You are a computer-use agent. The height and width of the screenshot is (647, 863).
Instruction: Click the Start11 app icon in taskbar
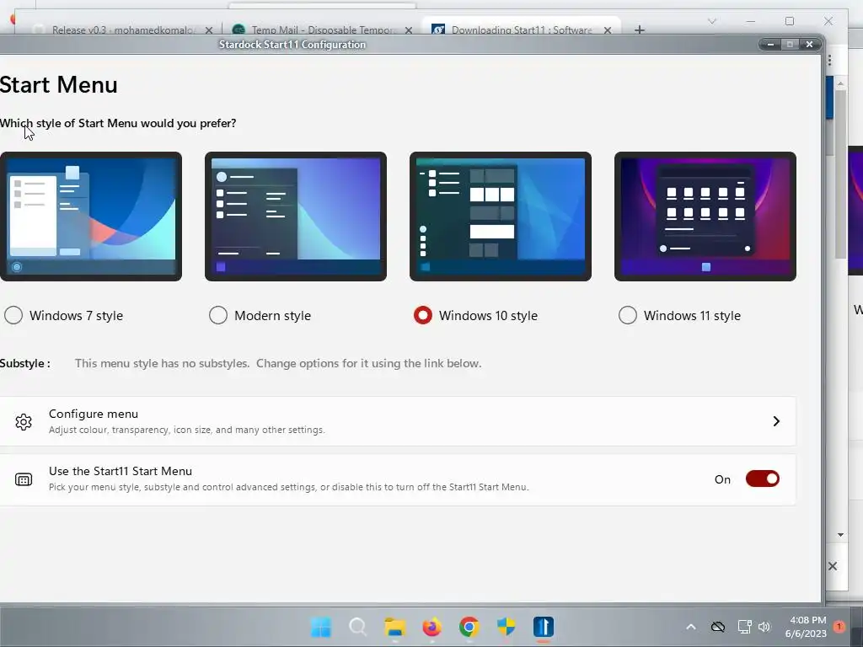pyautogui.click(x=544, y=627)
